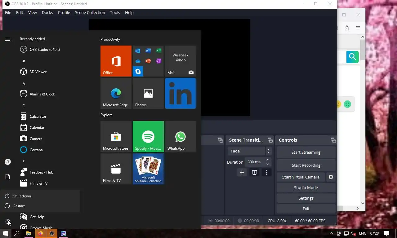Open OBS View menu
The image size is (397, 238).
(x=33, y=12)
